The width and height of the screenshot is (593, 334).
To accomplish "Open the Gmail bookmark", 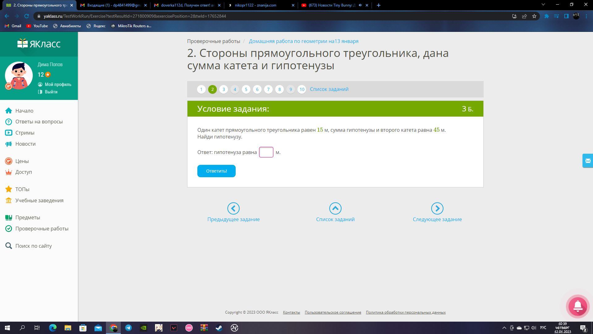I will (x=13, y=26).
